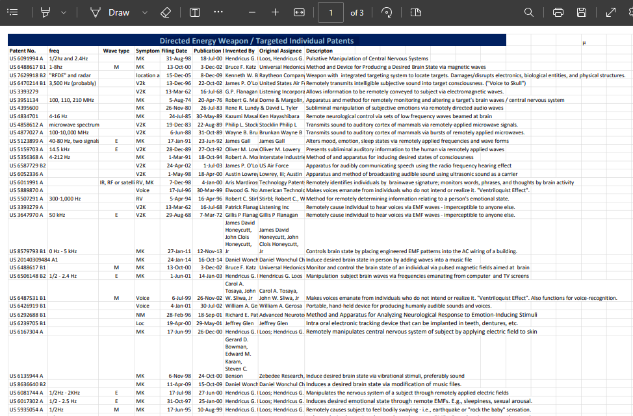633x416 pixels.
Task: Click frequency cell 100, 110, 210 MHz
Action: [71, 100]
